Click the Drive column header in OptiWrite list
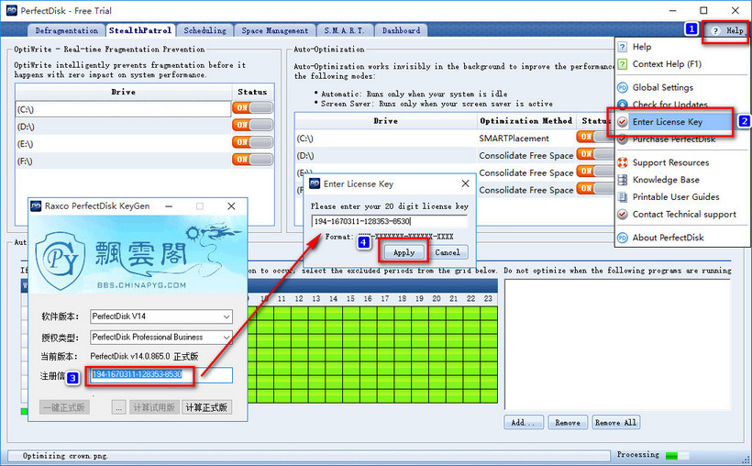Viewport: 752px width, 466px height. [123, 92]
